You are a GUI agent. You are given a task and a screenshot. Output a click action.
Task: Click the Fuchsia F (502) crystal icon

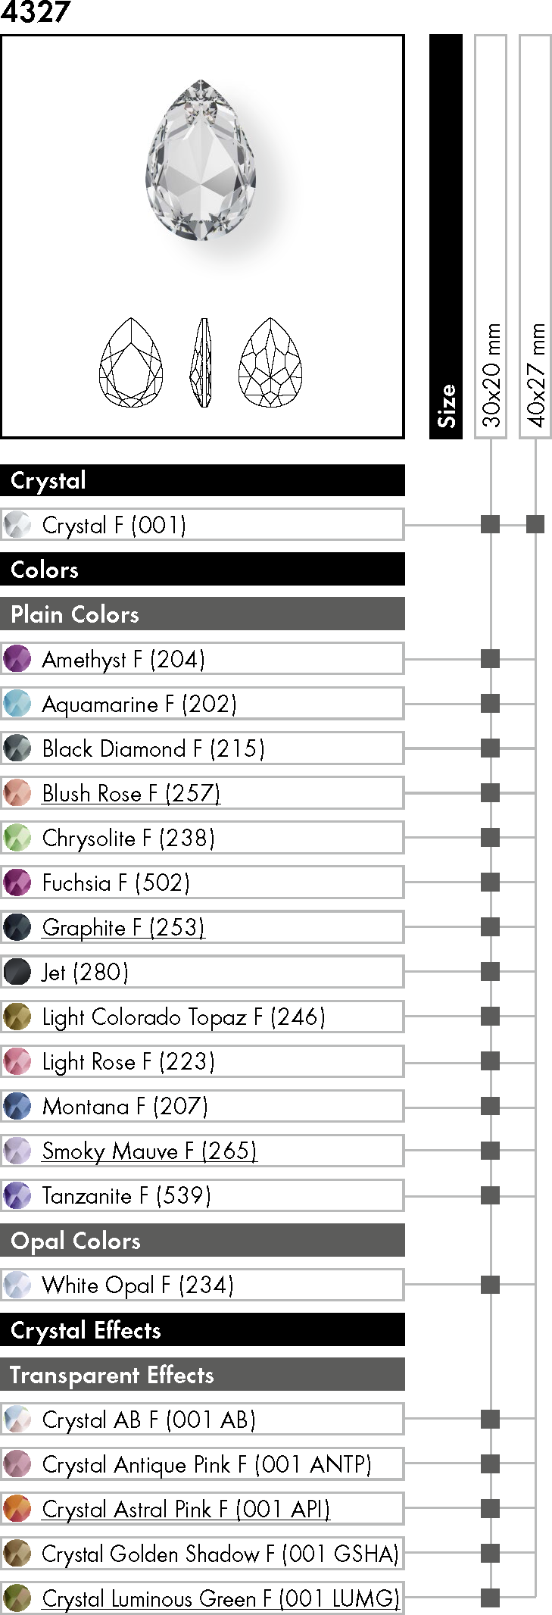coord(17,882)
